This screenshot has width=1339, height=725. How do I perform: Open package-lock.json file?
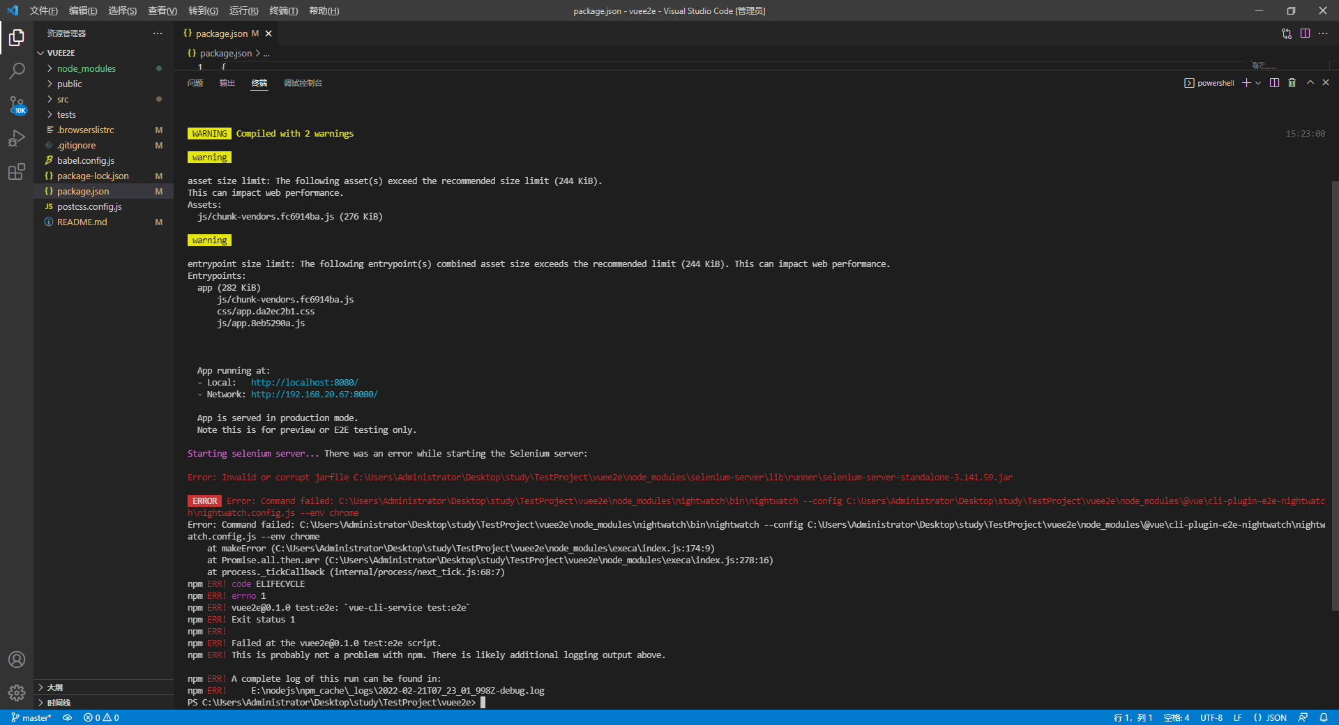coord(103,176)
